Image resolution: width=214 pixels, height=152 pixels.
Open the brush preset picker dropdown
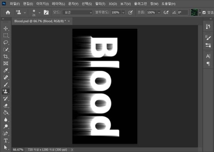coord(40,12)
